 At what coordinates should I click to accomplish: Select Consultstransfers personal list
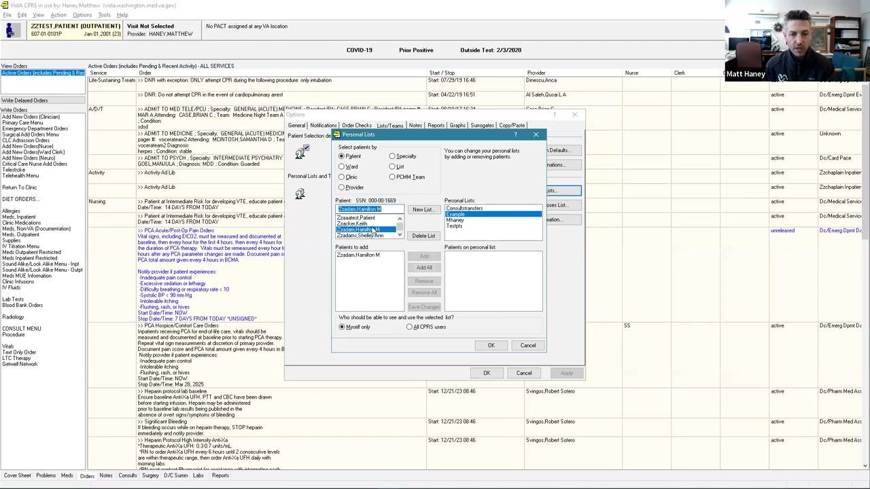(464, 209)
